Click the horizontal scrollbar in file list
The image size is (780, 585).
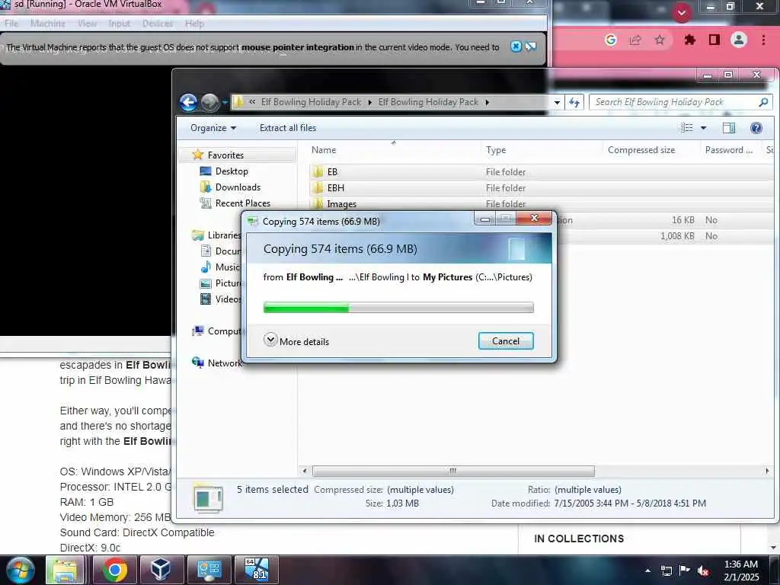click(x=452, y=471)
